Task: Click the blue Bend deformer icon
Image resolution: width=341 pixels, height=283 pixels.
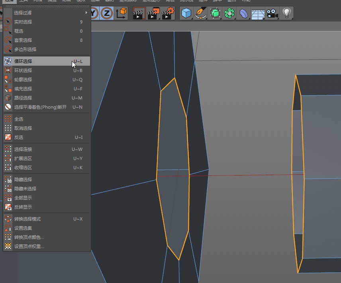Action: [244, 14]
